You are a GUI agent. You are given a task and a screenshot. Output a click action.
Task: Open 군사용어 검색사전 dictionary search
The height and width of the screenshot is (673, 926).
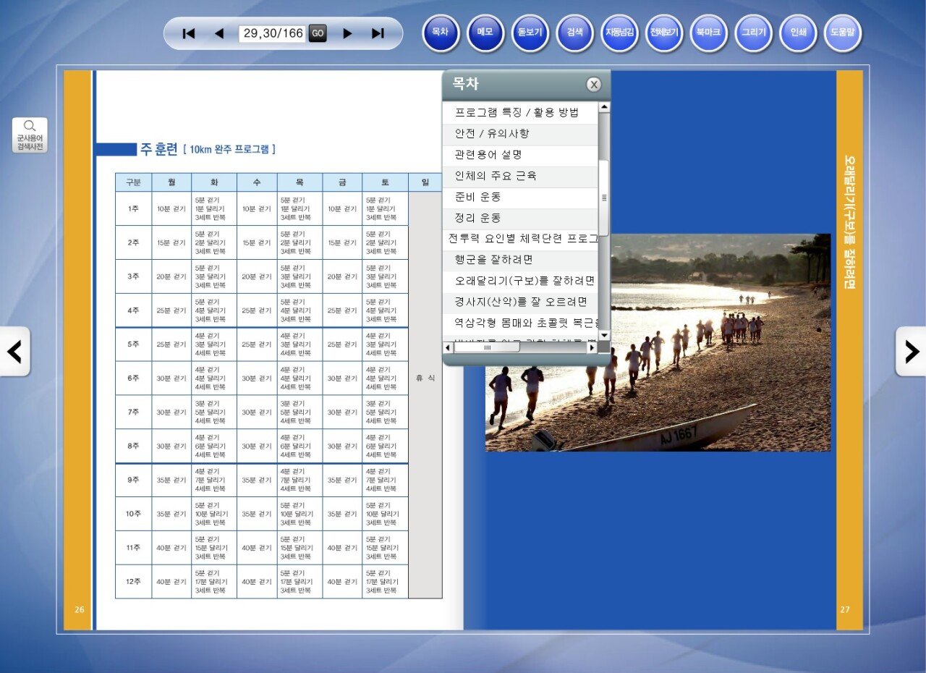(x=30, y=135)
